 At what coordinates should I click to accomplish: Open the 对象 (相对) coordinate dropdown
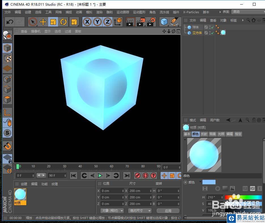112,211
